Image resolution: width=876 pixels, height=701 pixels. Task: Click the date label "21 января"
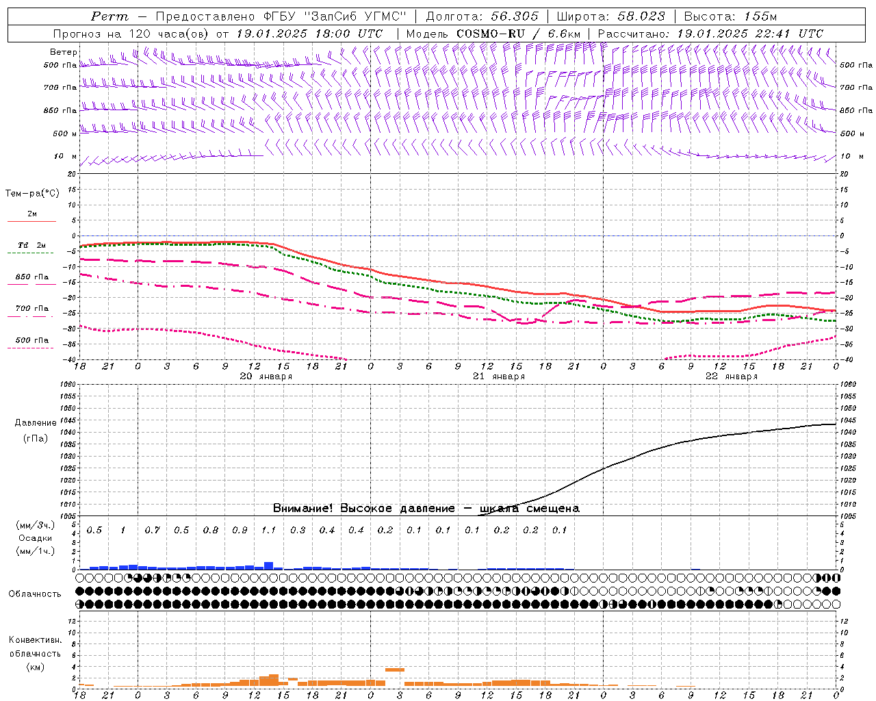pyautogui.click(x=499, y=377)
